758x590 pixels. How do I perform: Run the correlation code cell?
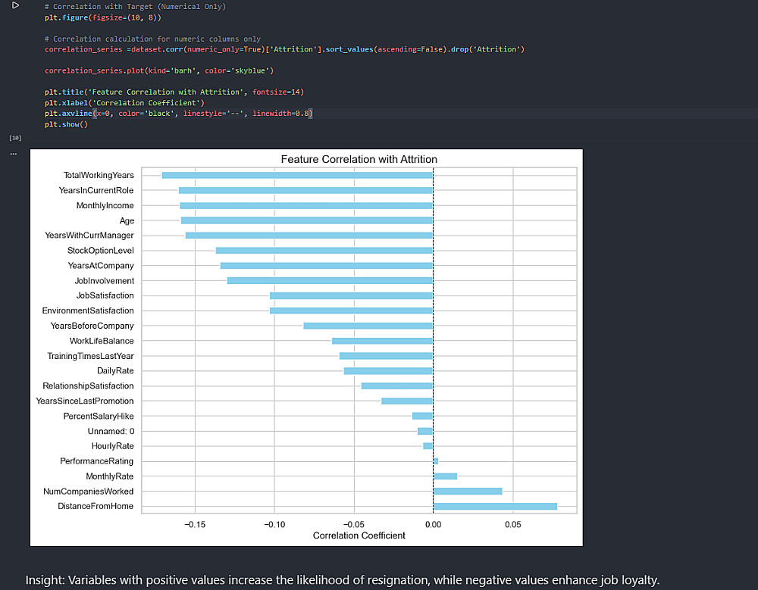tap(14, 5)
